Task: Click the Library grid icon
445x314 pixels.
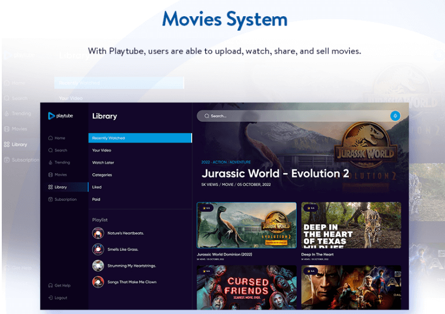Action: pyautogui.click(x=50, y=187)
